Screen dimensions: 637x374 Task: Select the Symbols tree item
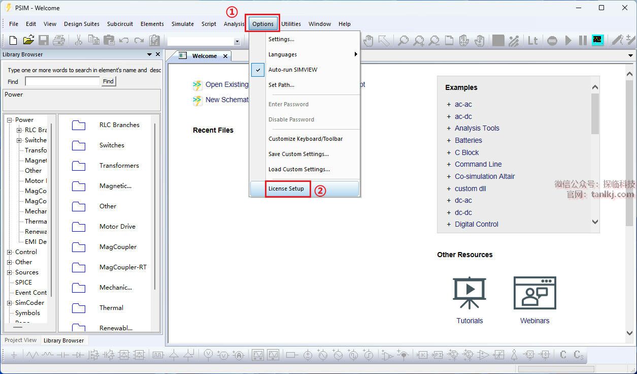27,313
